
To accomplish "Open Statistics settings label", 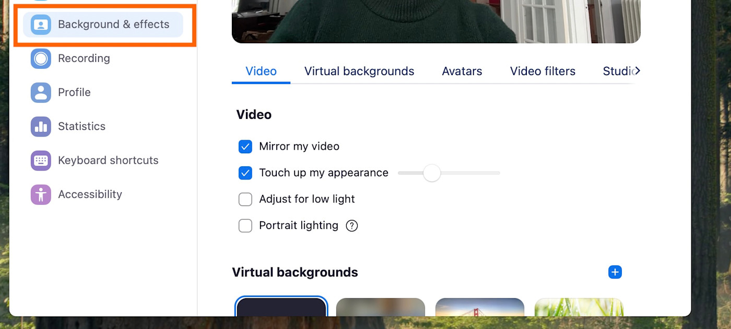I will [81, 126].
